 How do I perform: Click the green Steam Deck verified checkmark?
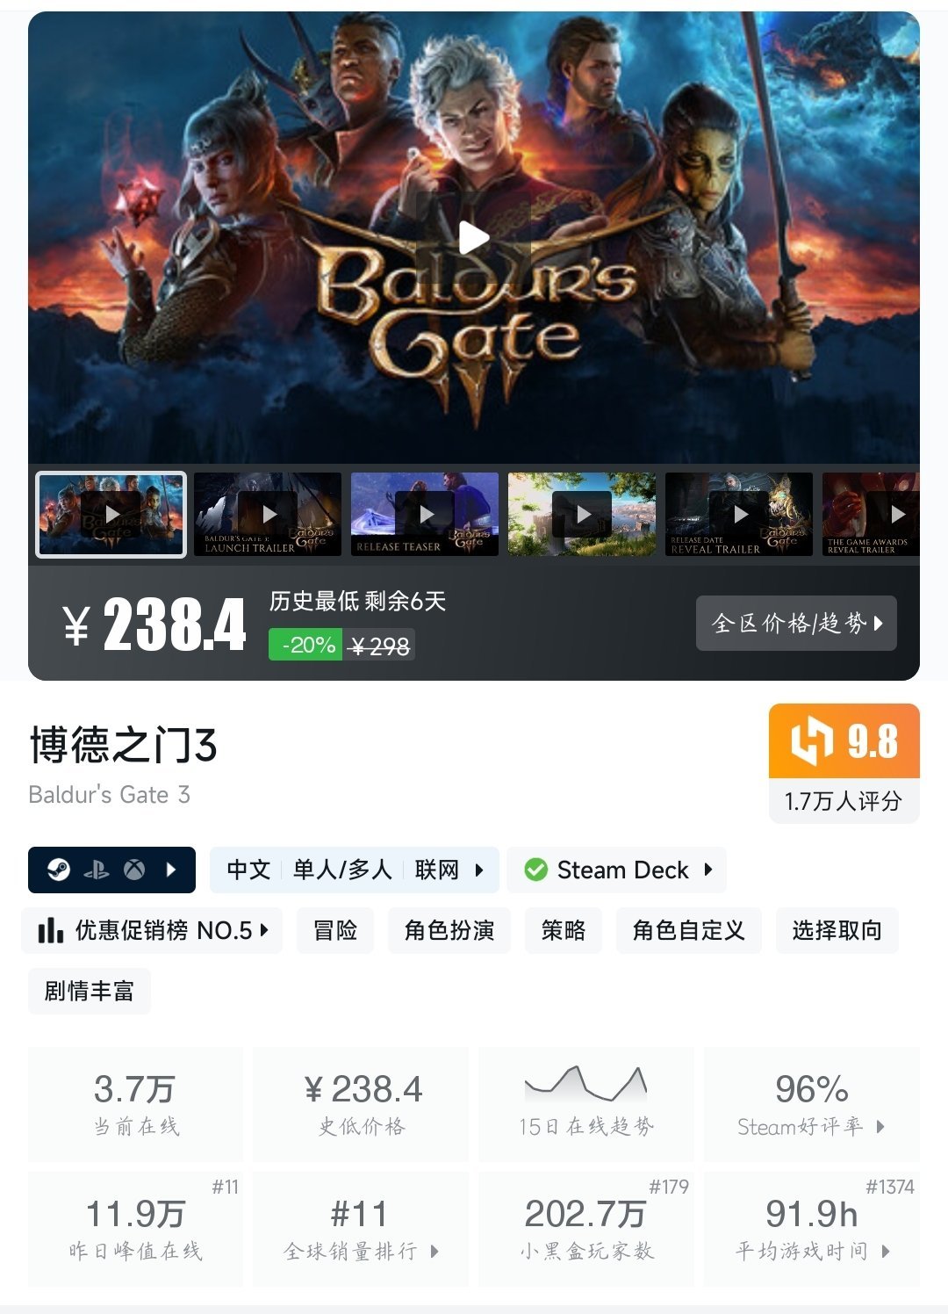[535, 870]
